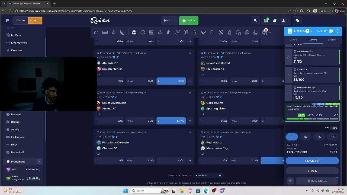This screenshot has height=195, width=347.
Task: Click the x1.25 combo boost marker
Action: tap(319, 115)
